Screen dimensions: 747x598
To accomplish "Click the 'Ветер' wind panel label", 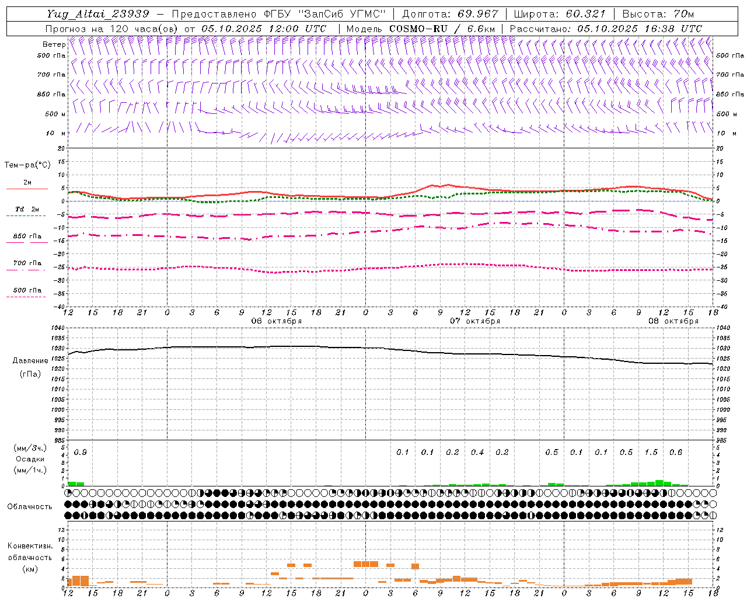I will (x=54, y=44).
